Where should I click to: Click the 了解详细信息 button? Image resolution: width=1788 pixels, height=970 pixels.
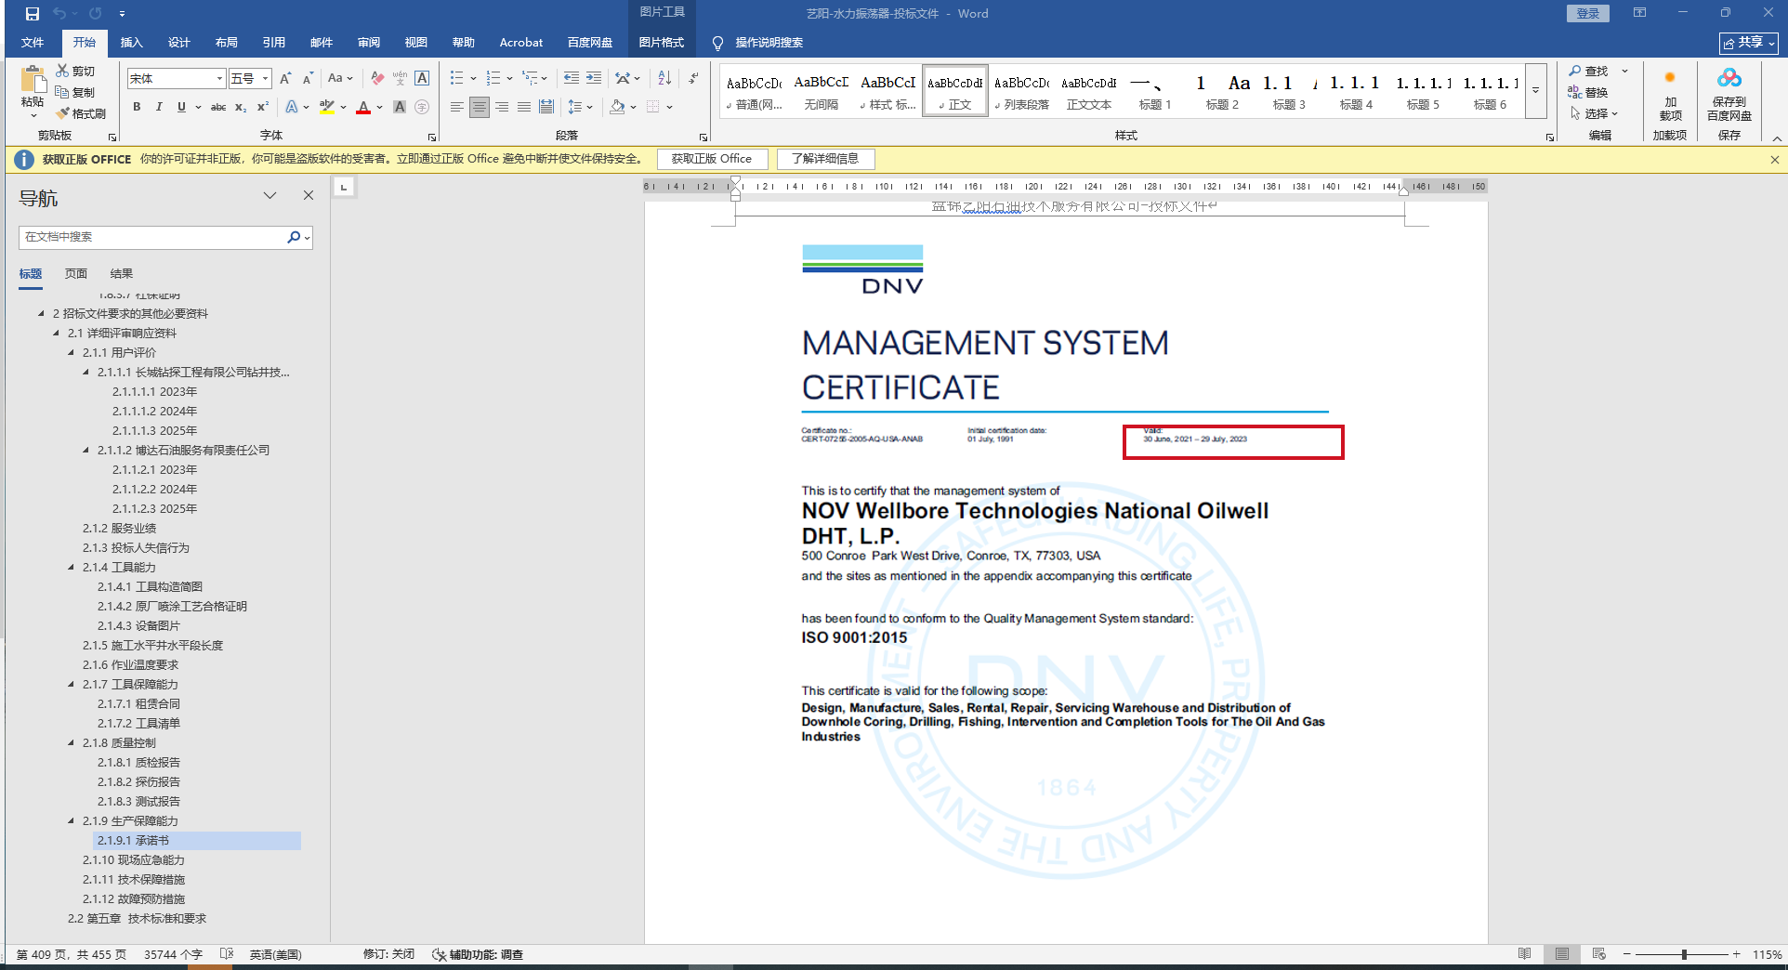coord(825,159)
